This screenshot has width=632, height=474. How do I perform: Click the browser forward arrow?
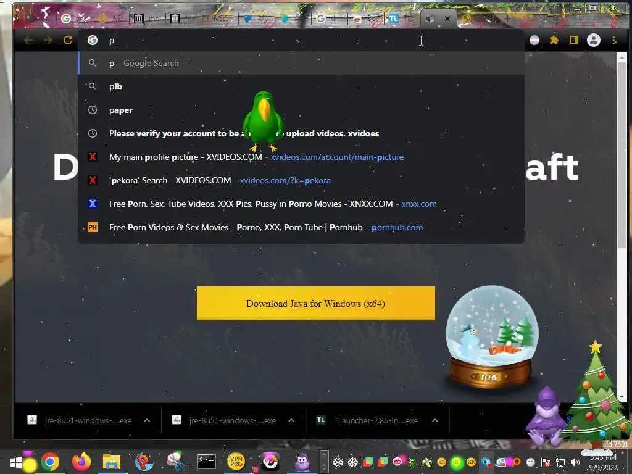tap(48, 40)
